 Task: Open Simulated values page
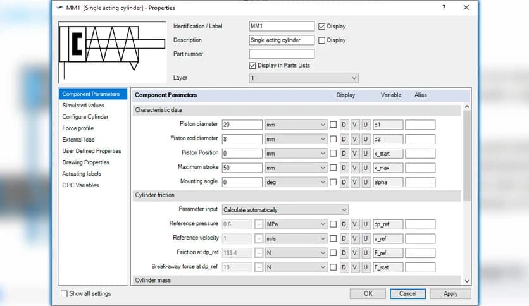click(83, 106)
